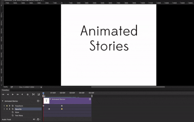Go to next Opacity keyframe
The height and width of the screenshot is (122, 194).
pos(9,109)
